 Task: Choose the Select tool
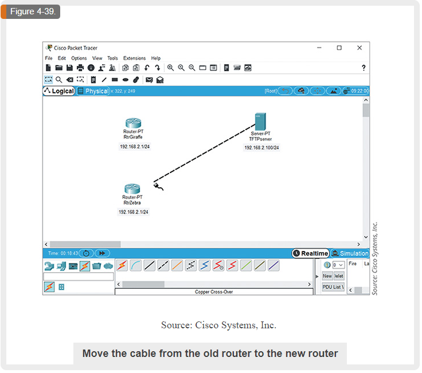coord(48,80)
